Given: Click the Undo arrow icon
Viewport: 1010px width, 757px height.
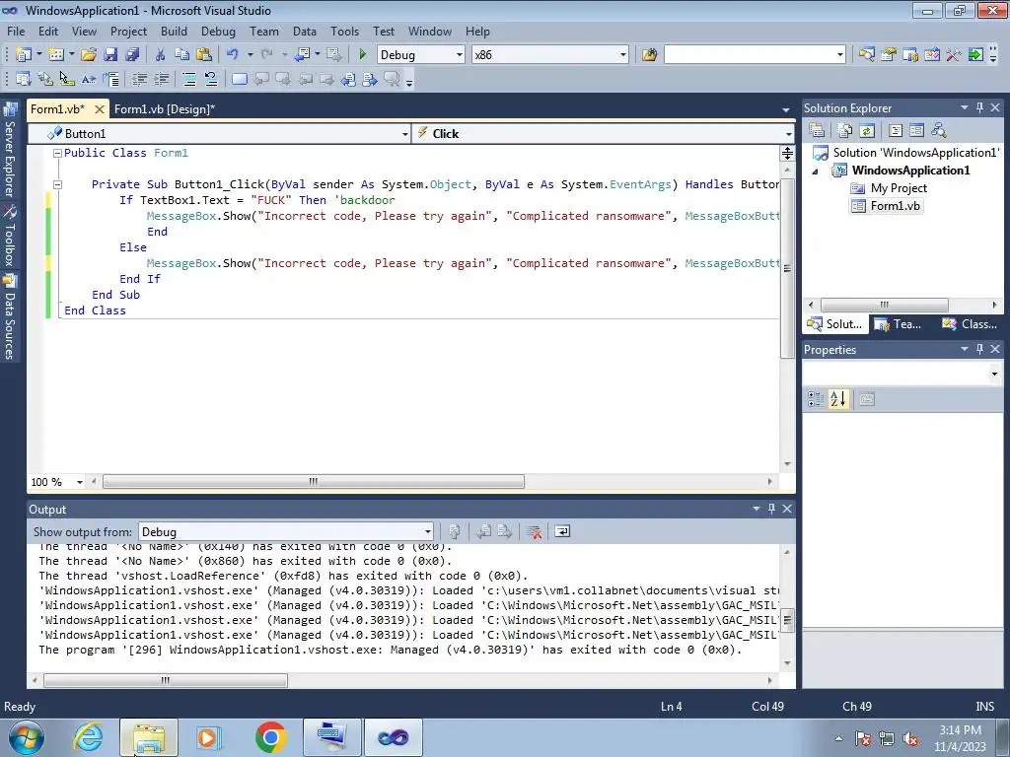Looking at the screenshot, I should pos(233,55).
